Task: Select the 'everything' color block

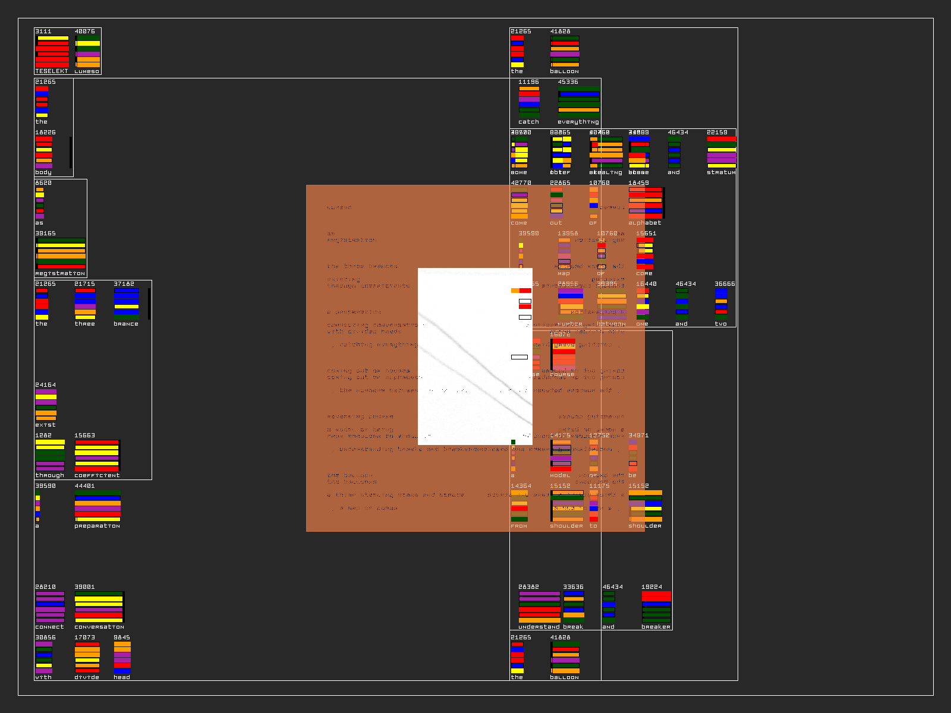Action: click(578, 102)
